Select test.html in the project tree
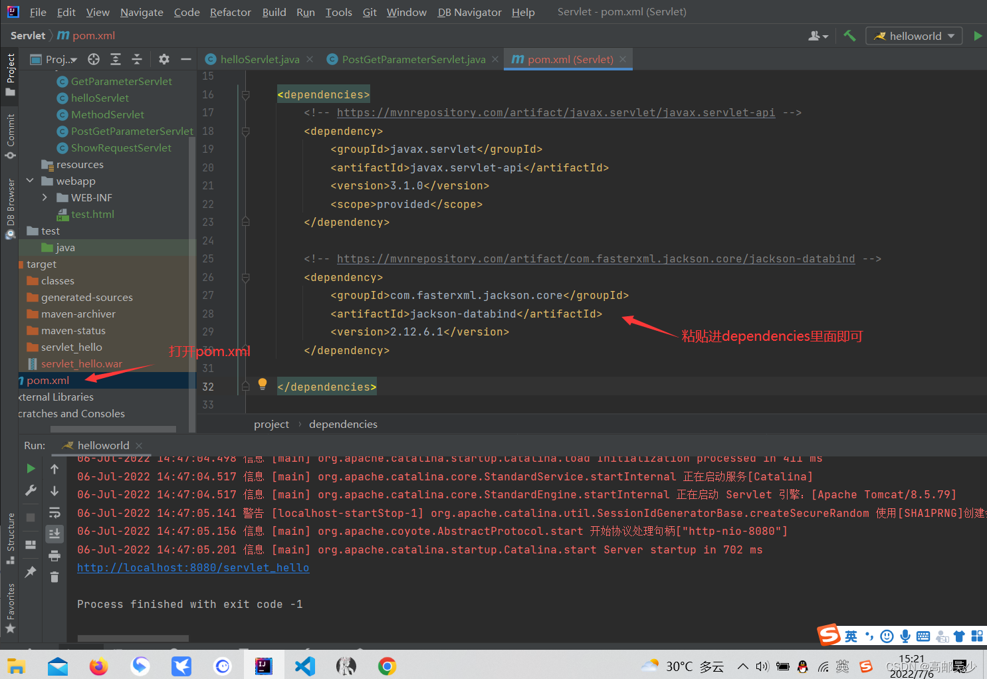987x679 pixels. tap(92, 214)
